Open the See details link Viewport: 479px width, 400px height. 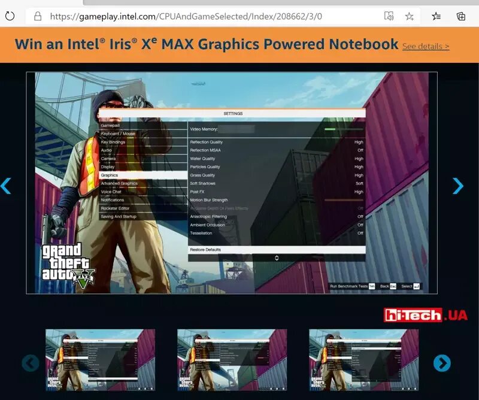[426, 47]
